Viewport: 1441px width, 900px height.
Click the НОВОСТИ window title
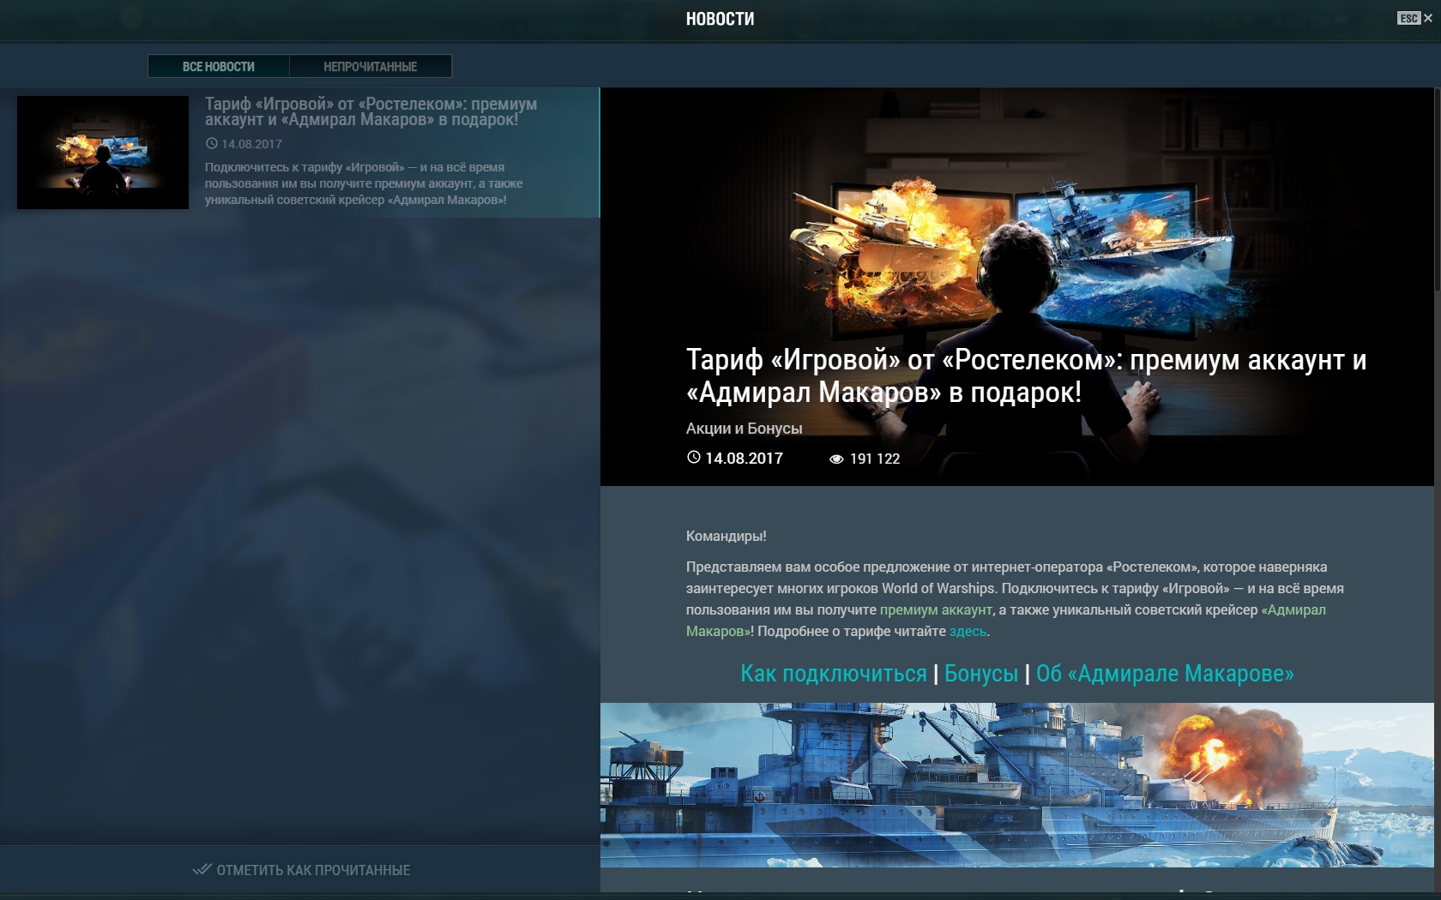click(x=720, y=19)
